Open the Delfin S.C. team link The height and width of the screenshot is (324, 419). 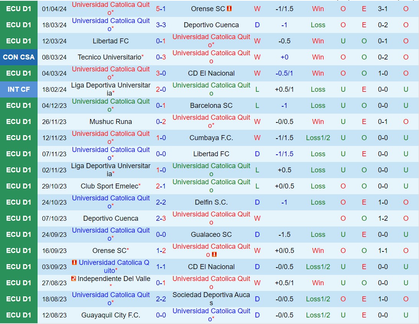click(x=211, y=202)
